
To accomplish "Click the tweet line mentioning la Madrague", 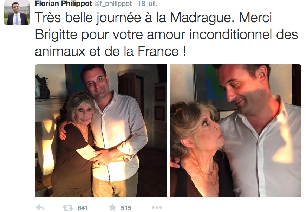I will 153,18.
